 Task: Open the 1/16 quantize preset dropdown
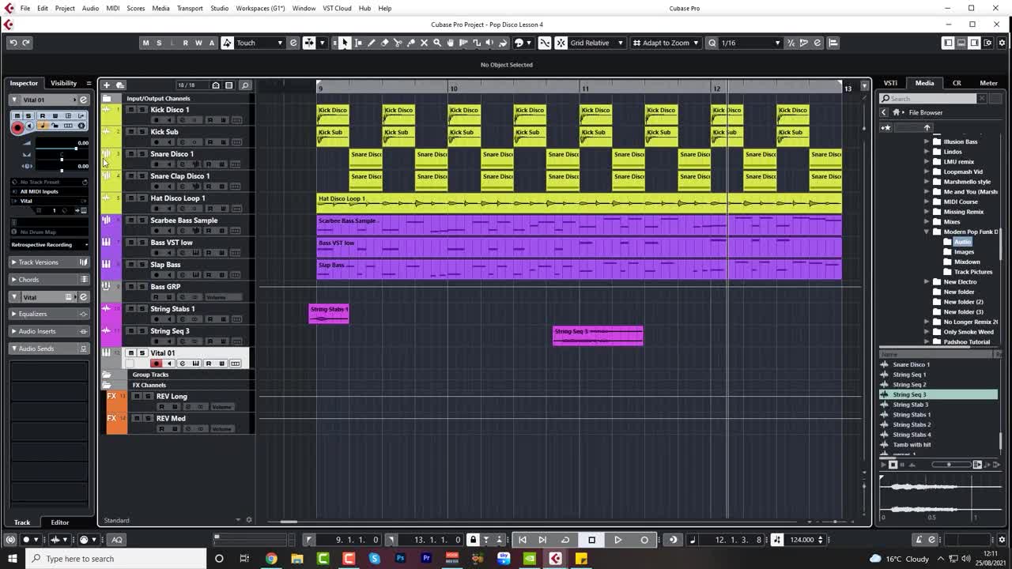pos(750,43)
